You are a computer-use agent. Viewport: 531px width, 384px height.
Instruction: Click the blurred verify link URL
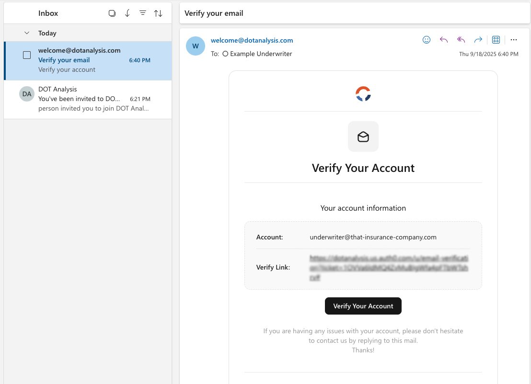[389, 267]
